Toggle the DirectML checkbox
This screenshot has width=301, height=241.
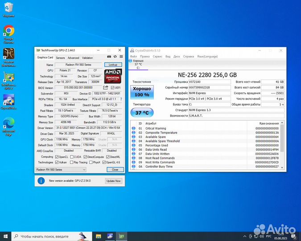[108, 157]
